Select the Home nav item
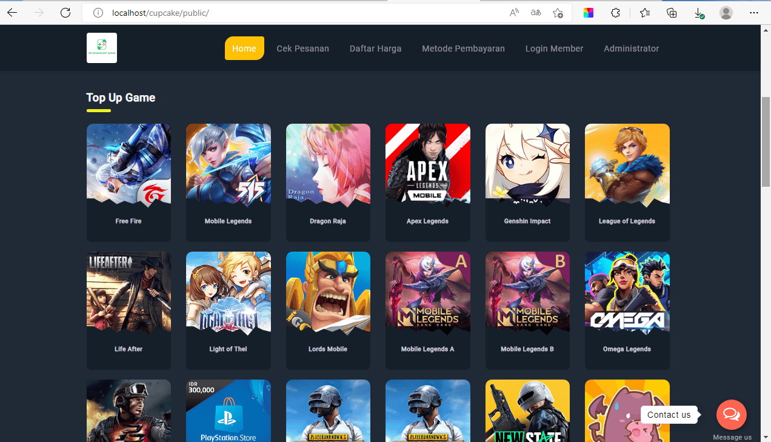The image size is (771, 442). click(244, 49)
